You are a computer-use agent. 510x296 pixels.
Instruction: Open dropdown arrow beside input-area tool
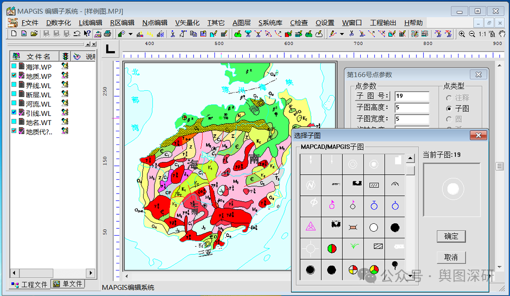click(130, 34)
